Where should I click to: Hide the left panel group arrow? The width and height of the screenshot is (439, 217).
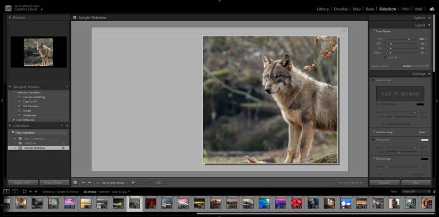[x=2, y=100]
